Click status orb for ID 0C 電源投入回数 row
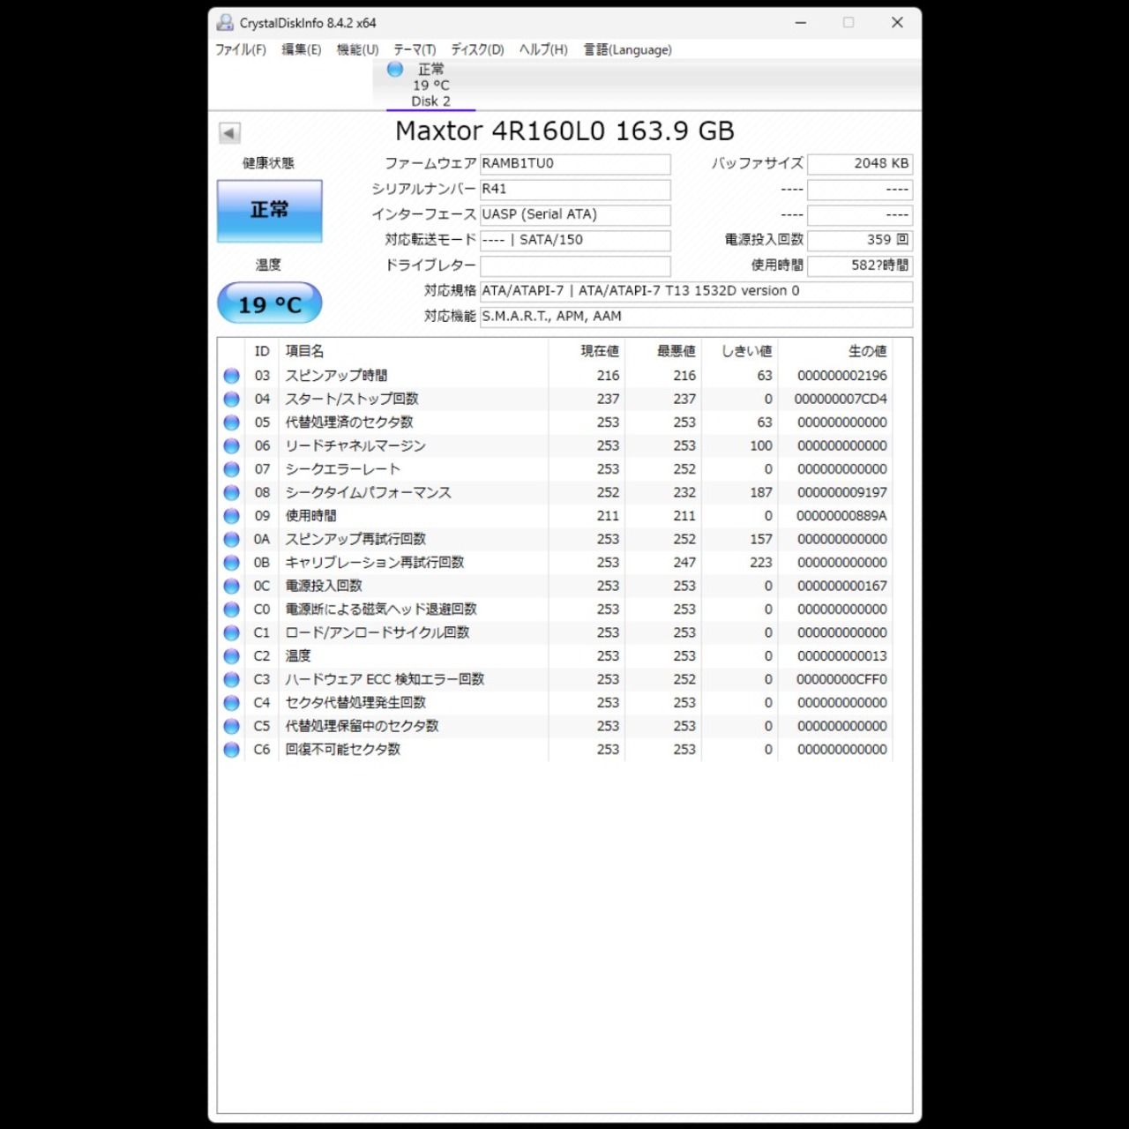The width and height of the screenshot is (1129, 1129). tap(232, 587)
